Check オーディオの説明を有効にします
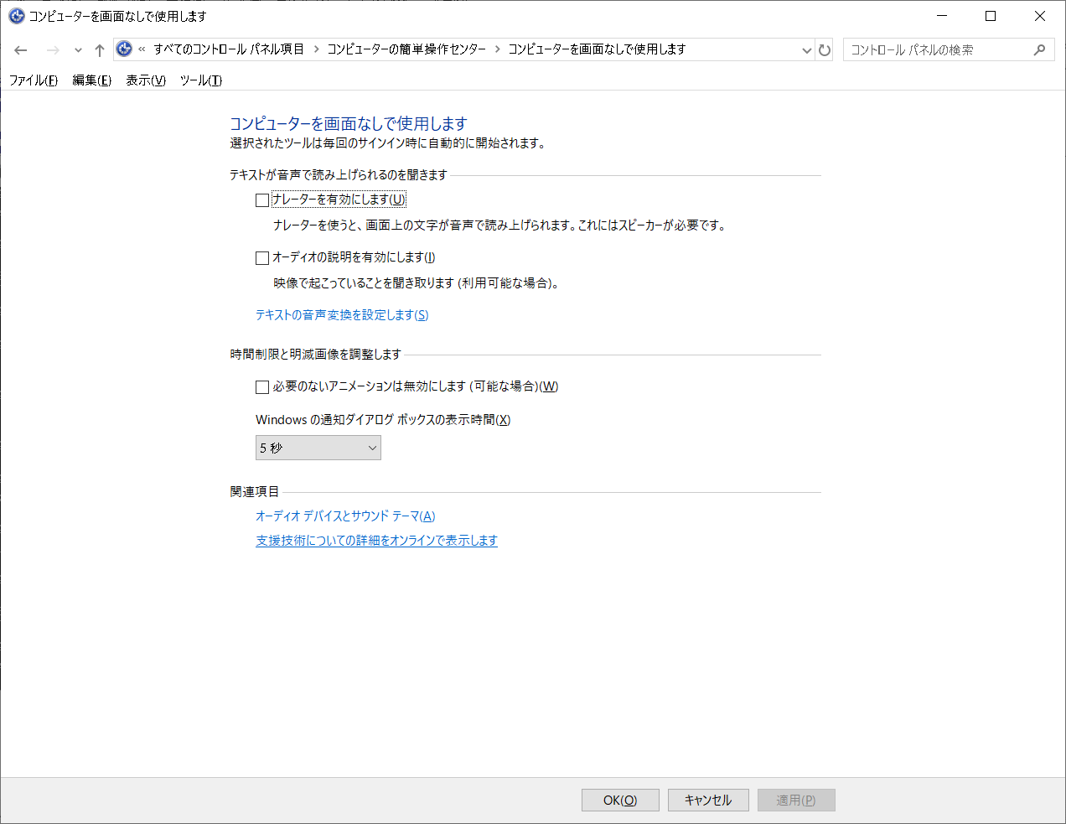 [x=261, y=257]
